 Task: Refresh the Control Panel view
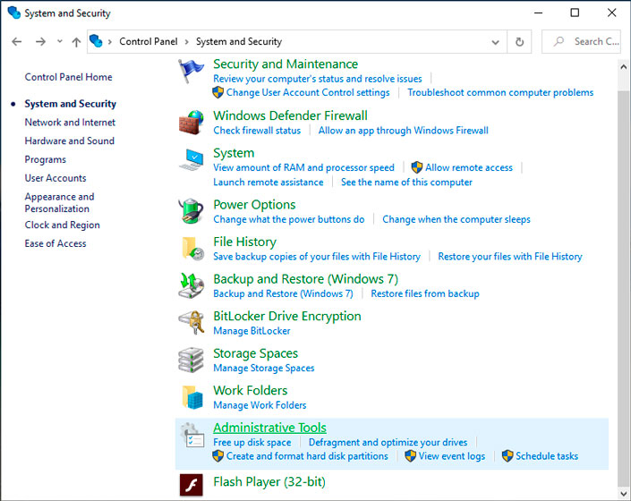tap(519, 41)
